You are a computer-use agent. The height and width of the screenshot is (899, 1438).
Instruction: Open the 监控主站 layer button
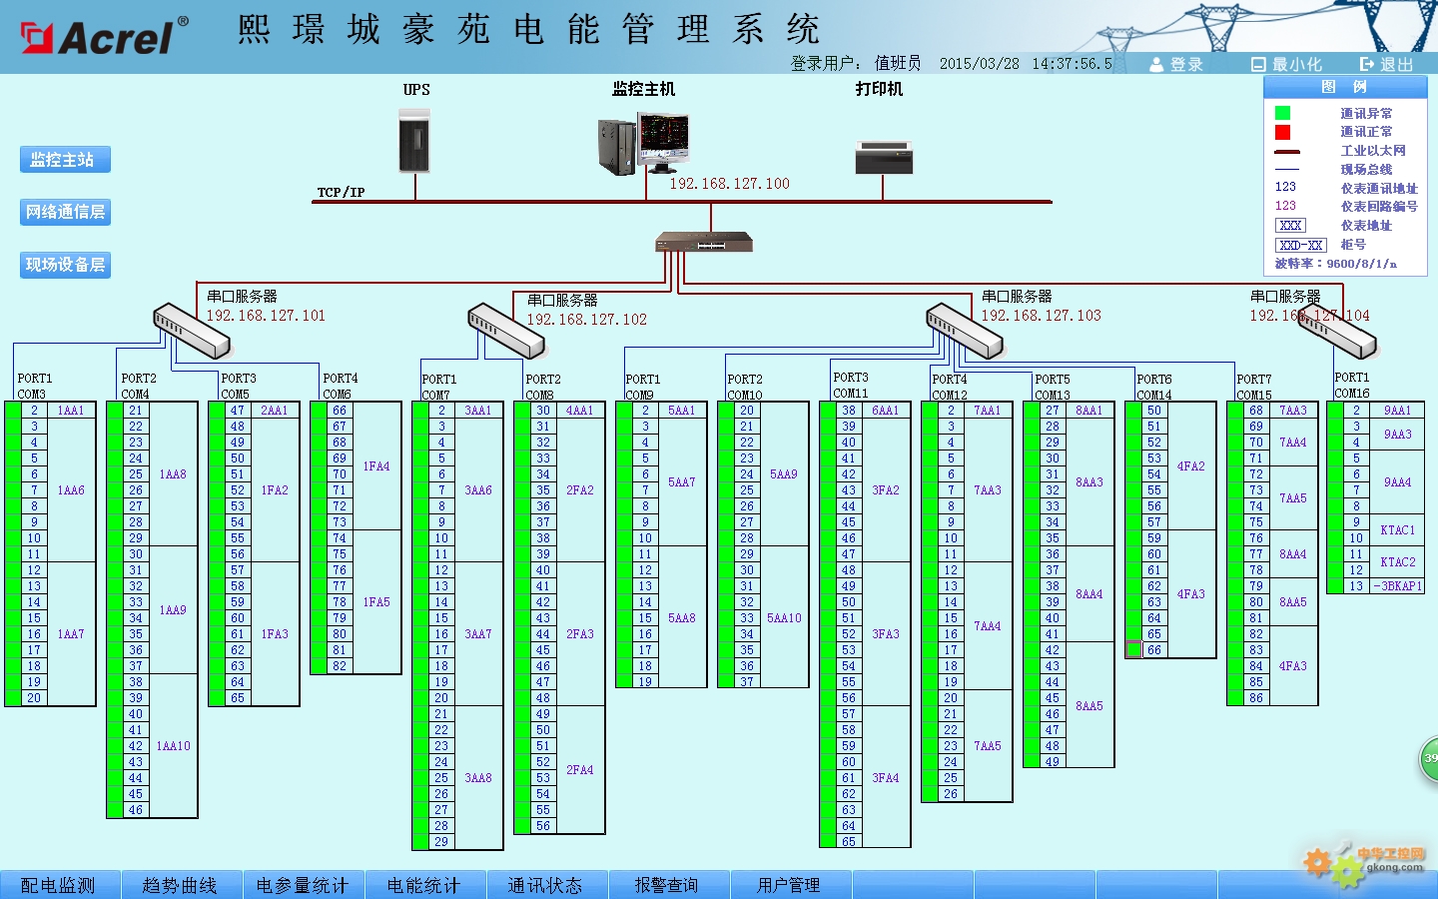click(65, 160)
